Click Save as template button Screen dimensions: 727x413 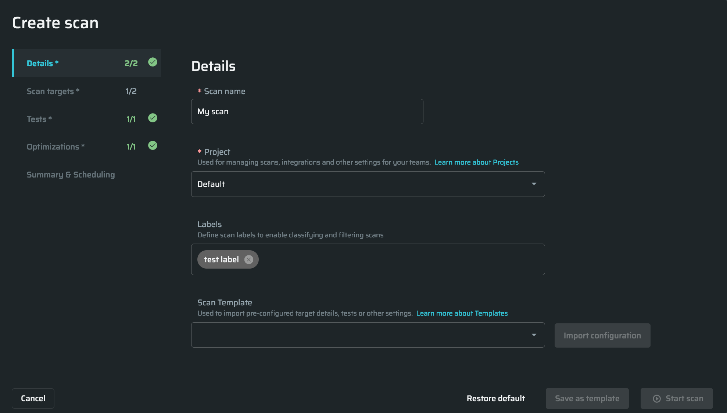coord(587,398)
